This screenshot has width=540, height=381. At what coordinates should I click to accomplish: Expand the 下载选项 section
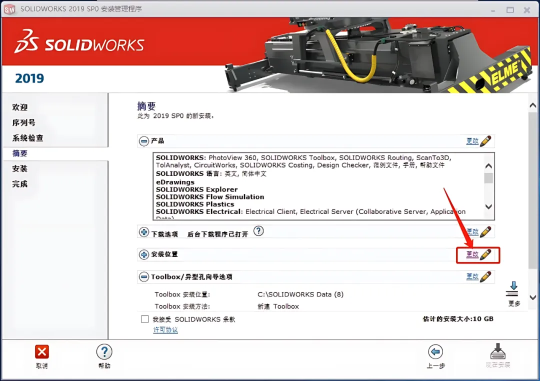(x=144, y=232)
